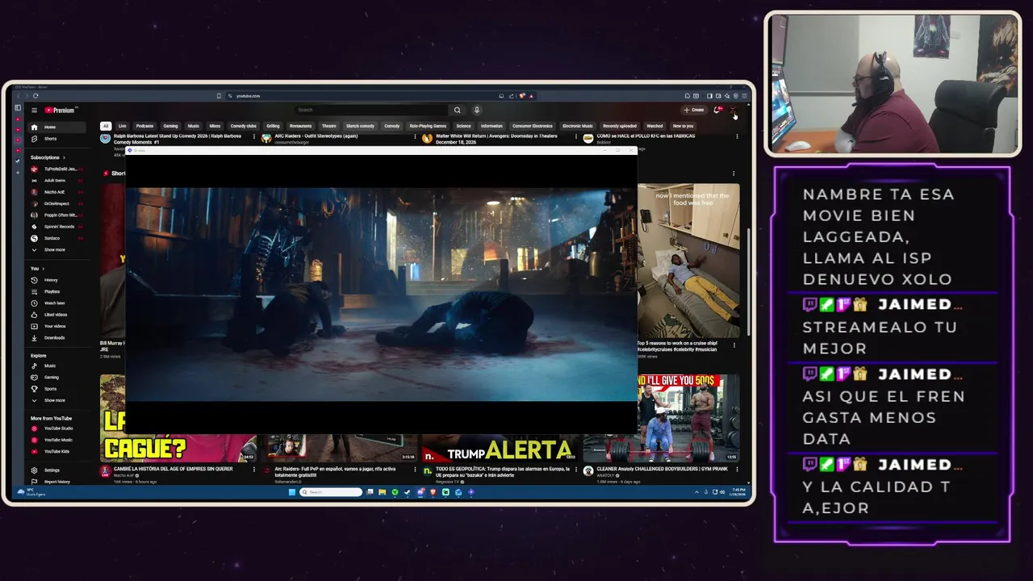Screen dimensions: 1033x581
Task: Open the TRUMP ALERTA video thumbnail
Action: 498,449
